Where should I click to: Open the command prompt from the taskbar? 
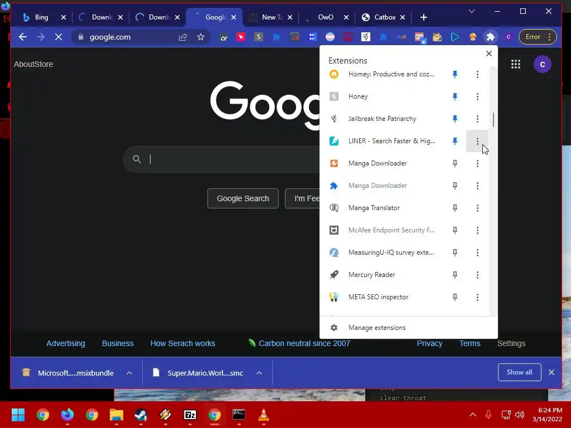coord(239,415)
